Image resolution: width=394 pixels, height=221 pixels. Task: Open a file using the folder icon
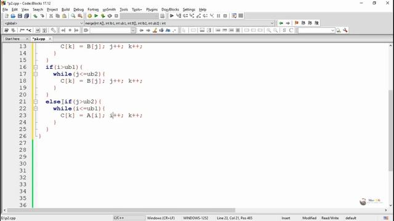(13, 16)
